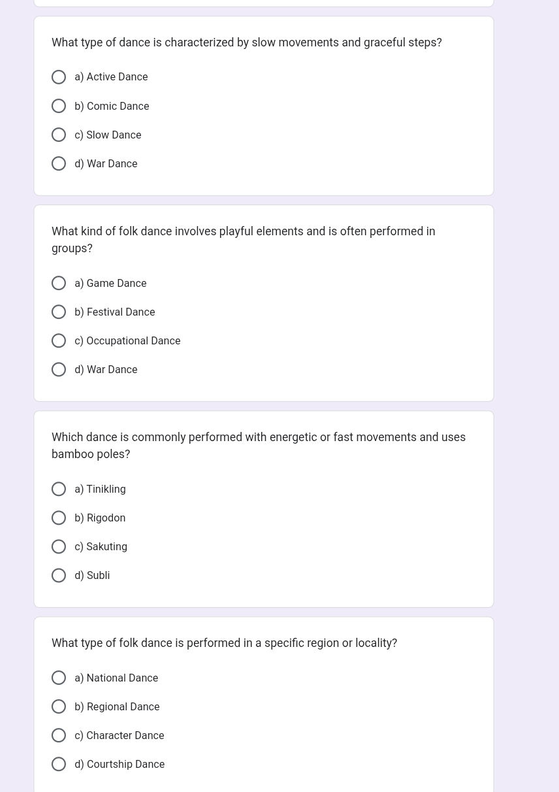Select the "d) Courtship Dance" option
This screenshot has width=559, height=792.
pos(59,764)
